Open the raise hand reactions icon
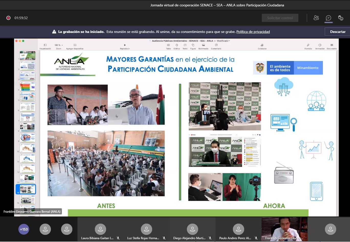The image size is (350, 242). tap(341, 18)
